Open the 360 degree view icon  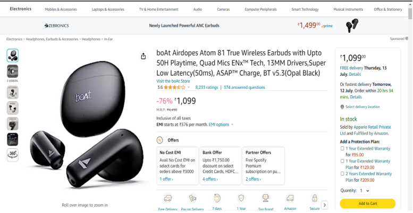(x=13, y=155)
